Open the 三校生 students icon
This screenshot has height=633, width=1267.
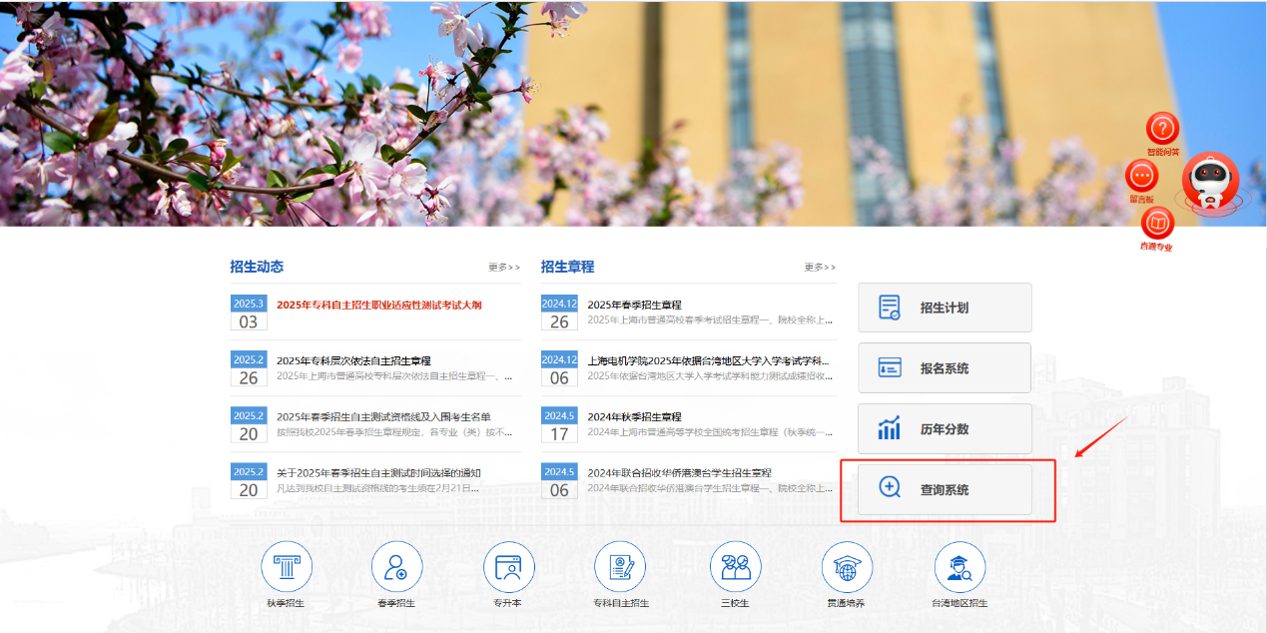[x=736, y=567]
